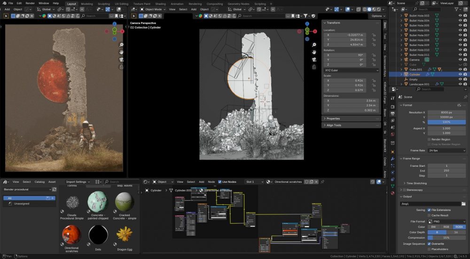Open the Tool properties tab wrench icon
Image resolution: width=470 pixels, height=259 pixels.
point(392,98)
